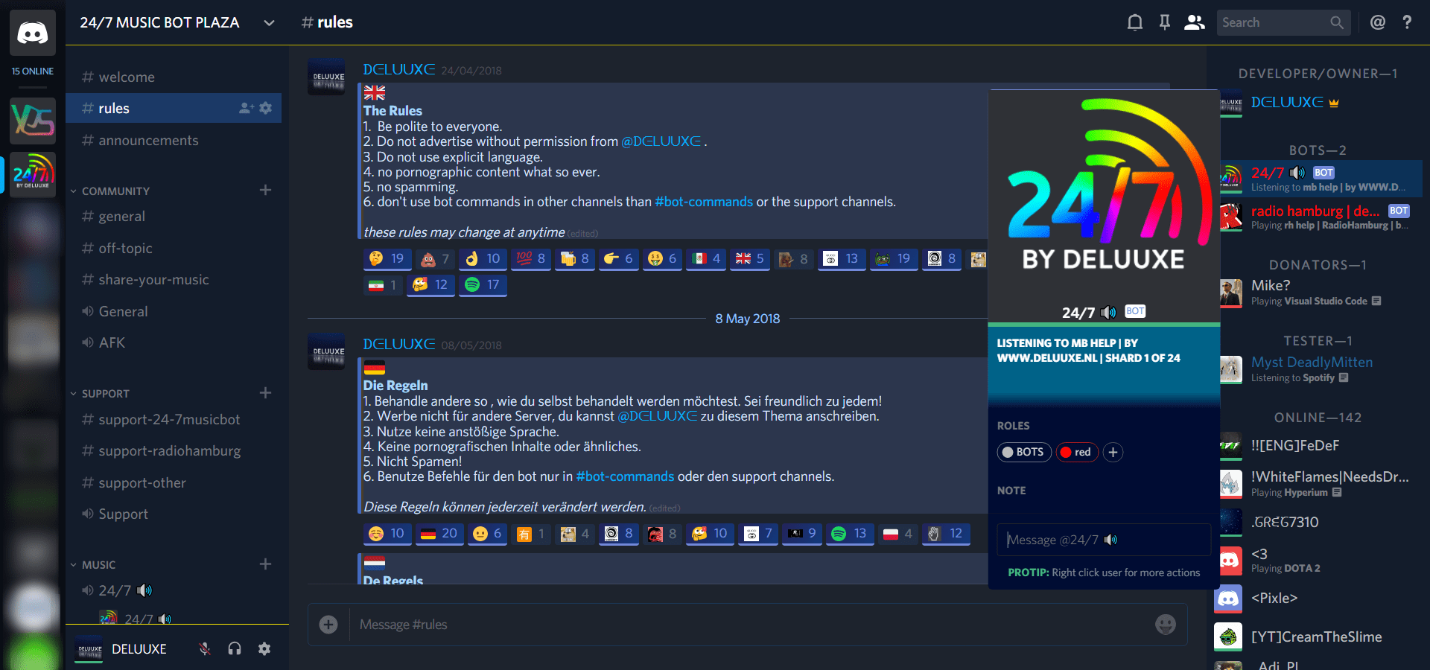Toggle the 100 emoji reaction
Viewport: 1430px width, 670px height.
531,259
